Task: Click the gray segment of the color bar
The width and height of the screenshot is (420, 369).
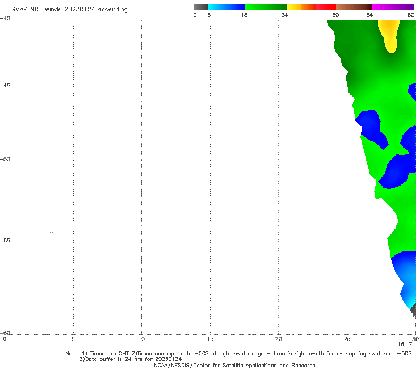Action: click(x=201, y=7)
